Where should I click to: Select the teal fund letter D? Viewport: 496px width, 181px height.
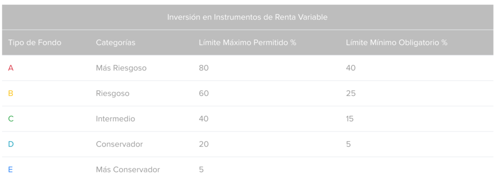tap(11, 144)
